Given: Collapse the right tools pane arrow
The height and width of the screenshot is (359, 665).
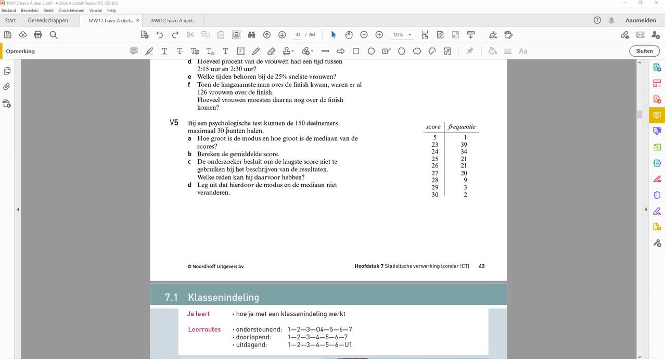Looking at the screenshot, I should tap(646, 209).
